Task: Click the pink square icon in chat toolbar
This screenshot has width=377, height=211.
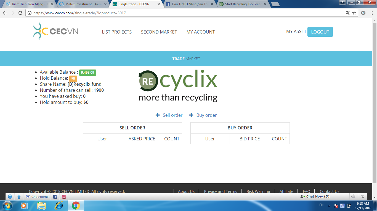Action: point(64,197)
